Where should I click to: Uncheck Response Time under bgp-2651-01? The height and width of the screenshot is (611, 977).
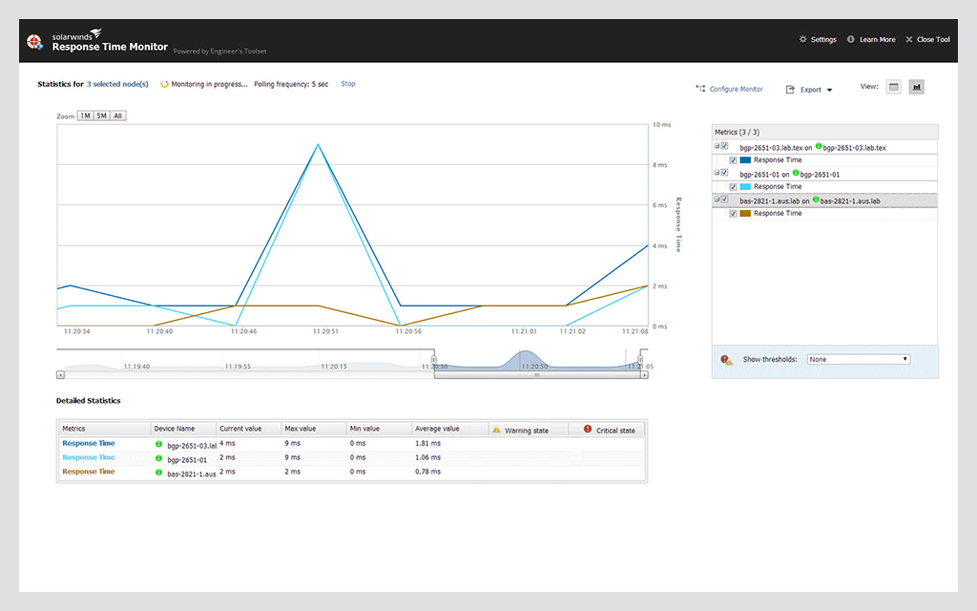tap(733, 186)
